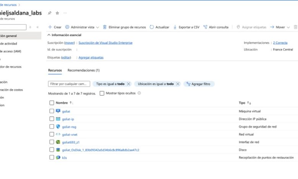
Task: Focus the sidebar search input box
Action: (13, 27)
